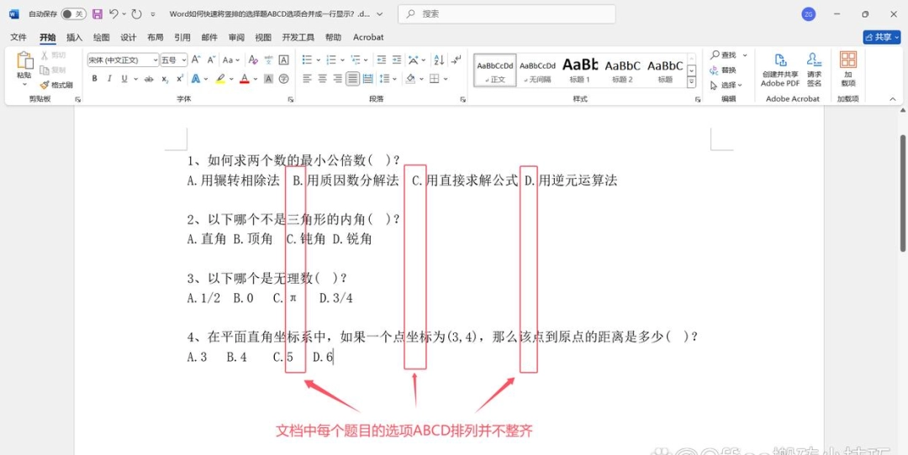The height and width of the screenshot is (455, 908).
Task: Expand the styles gallery more arrow
Action: [691, 82]
